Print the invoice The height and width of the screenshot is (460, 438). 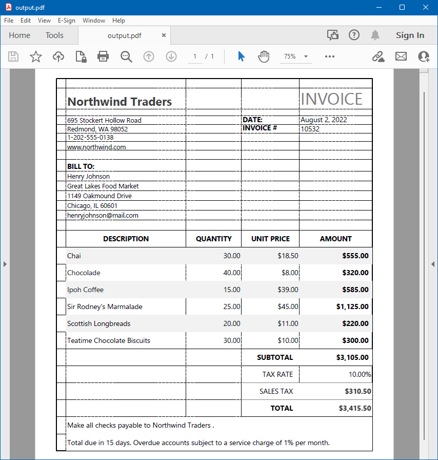[103, 56]
